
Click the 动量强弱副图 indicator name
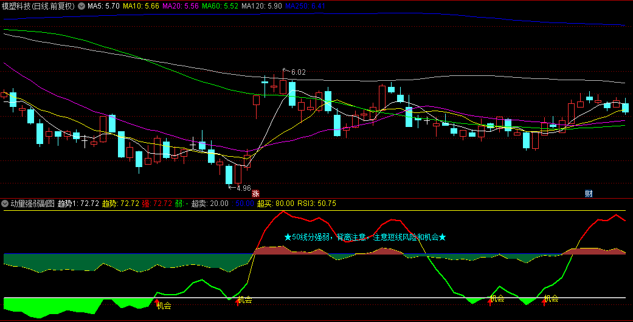[33, 204]
